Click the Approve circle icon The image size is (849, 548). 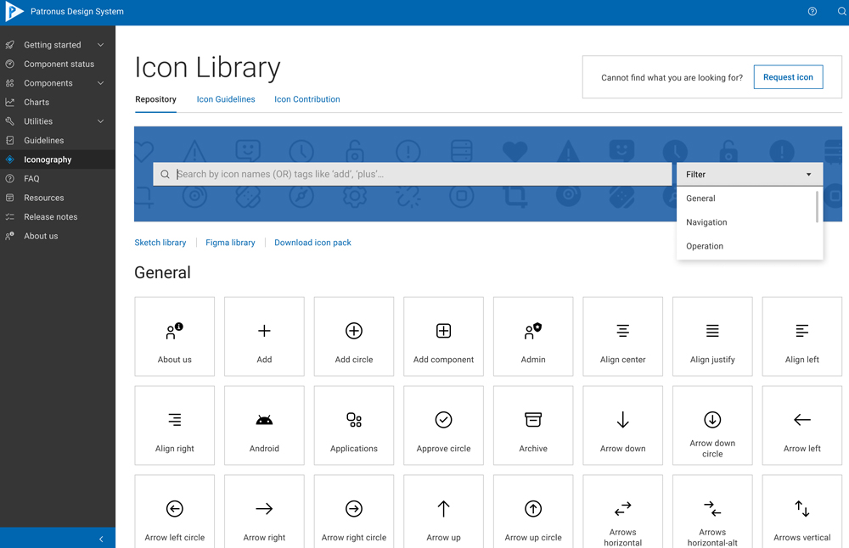pos(443,421)
